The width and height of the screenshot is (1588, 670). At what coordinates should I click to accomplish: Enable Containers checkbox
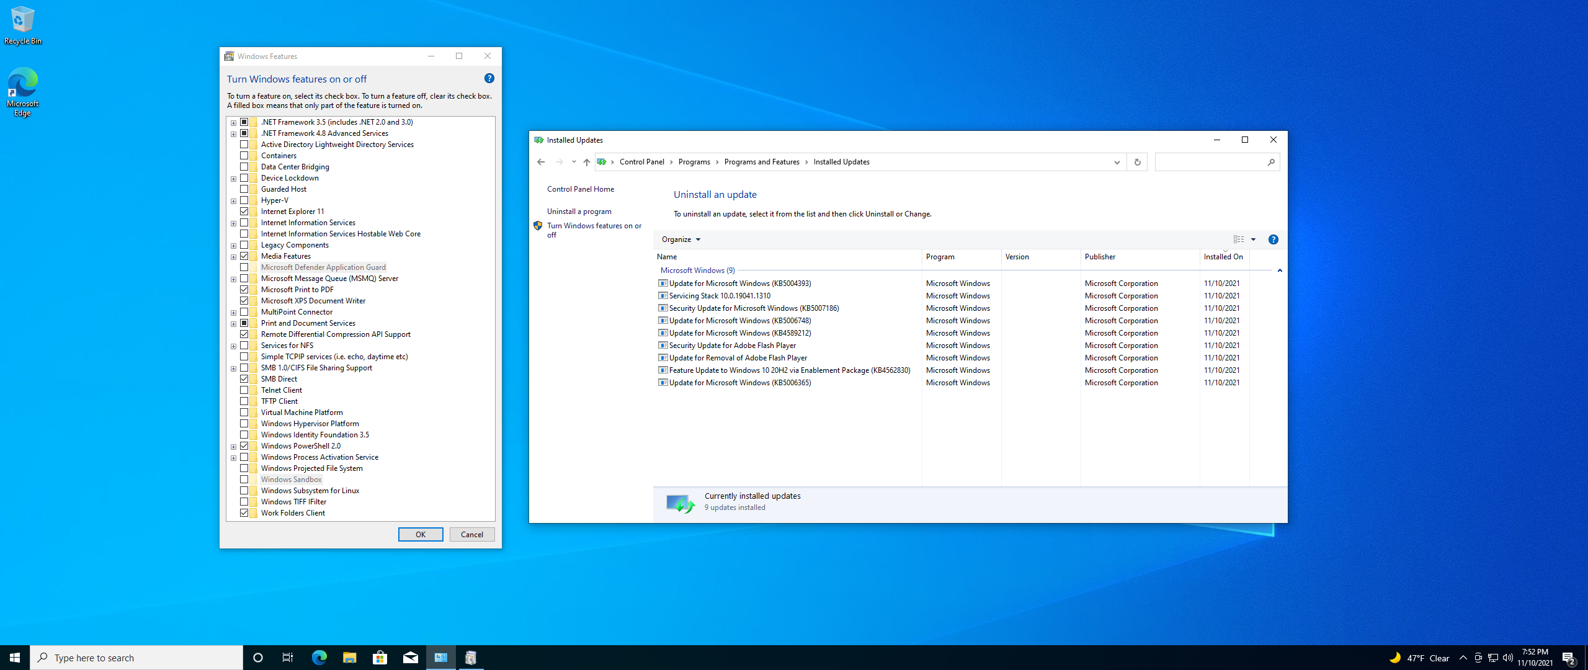click(x=244, y=156)
